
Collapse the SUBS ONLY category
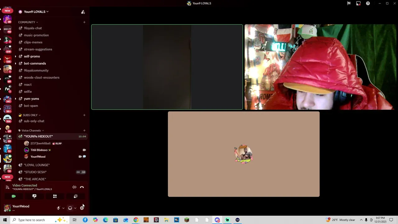click(x=30, y=115)
